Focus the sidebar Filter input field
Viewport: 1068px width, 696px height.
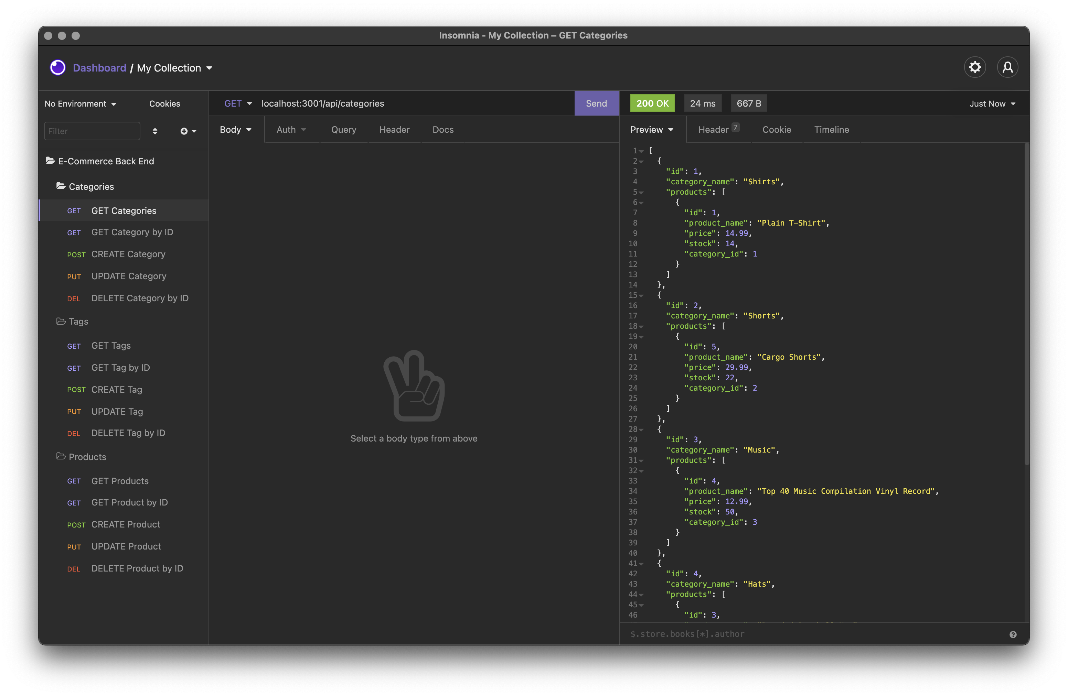[92, 131]
